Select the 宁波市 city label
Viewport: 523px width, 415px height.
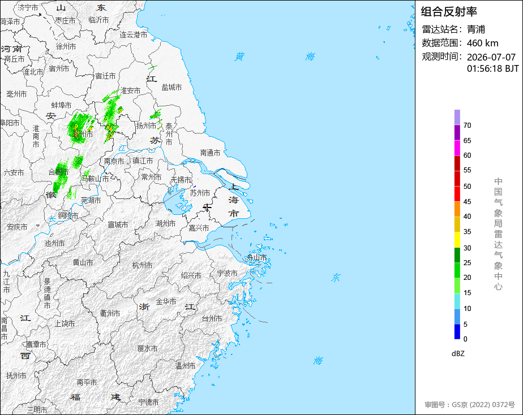(227, 274)
